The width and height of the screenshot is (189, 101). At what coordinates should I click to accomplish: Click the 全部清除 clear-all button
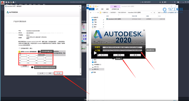coord(25,66)
